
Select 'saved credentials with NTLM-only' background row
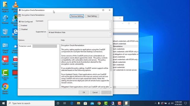click(x=126, y=59)
